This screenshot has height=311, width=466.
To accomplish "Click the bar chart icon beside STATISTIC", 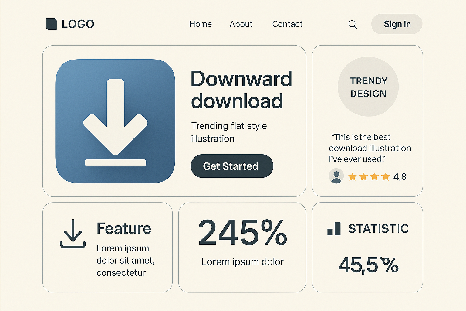I will [x=334, y=229].
